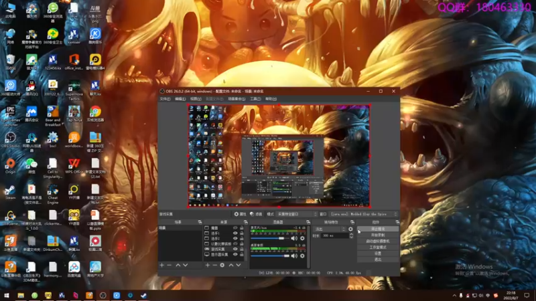Open Cheat Engine desktop shortcut
536x301 pixels.
pos(53,194)
